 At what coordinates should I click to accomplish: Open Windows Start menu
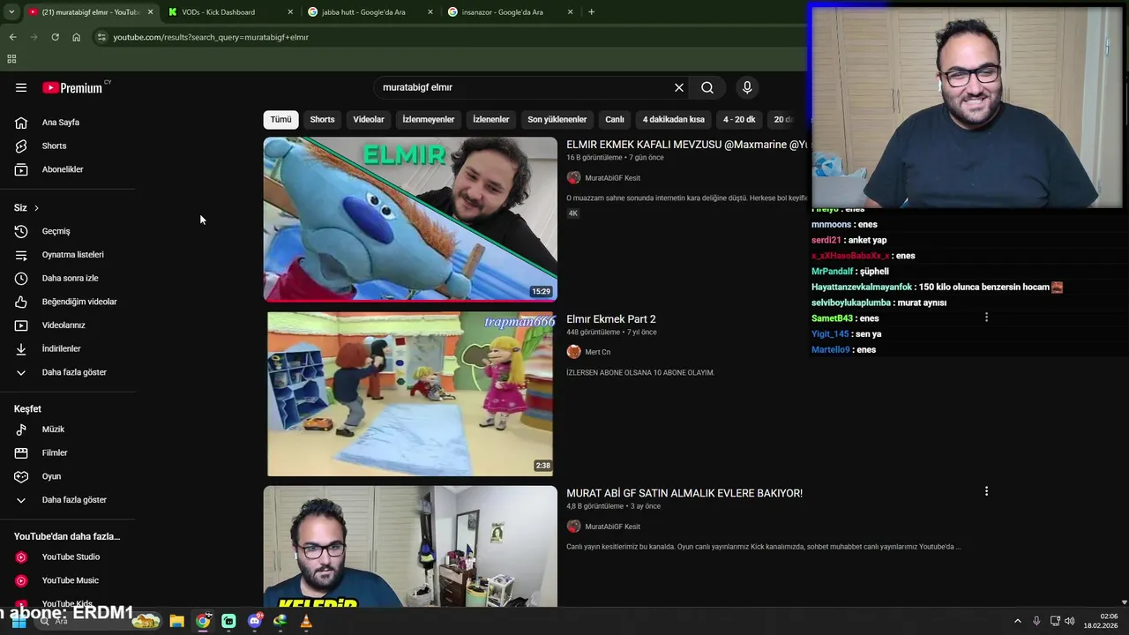tap(19, 621)
